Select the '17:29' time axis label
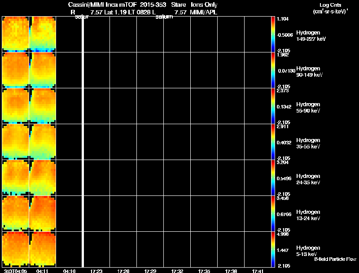Image resolution: width=359 pixels, height=273 pixels. [x=150, y=271]
